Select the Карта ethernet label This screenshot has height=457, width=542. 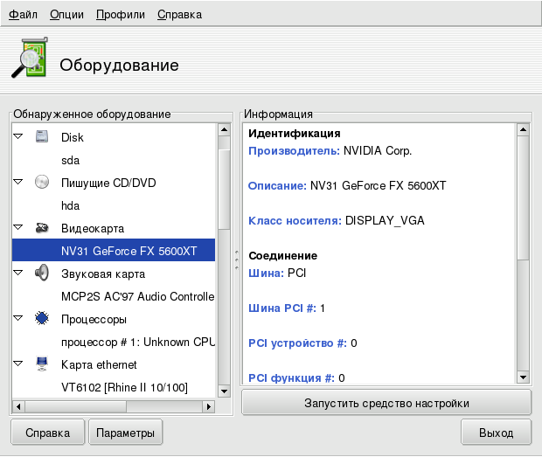pos(99,364)
